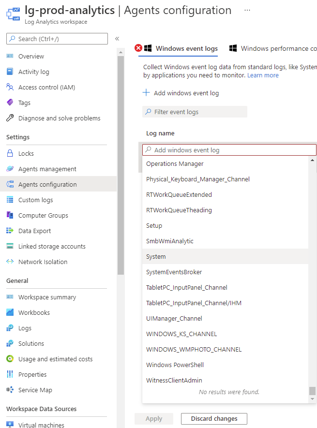Follow the Learn more link
Image resolution: width=317 pixels, height=428 pixels.
(x=263, y=75)
